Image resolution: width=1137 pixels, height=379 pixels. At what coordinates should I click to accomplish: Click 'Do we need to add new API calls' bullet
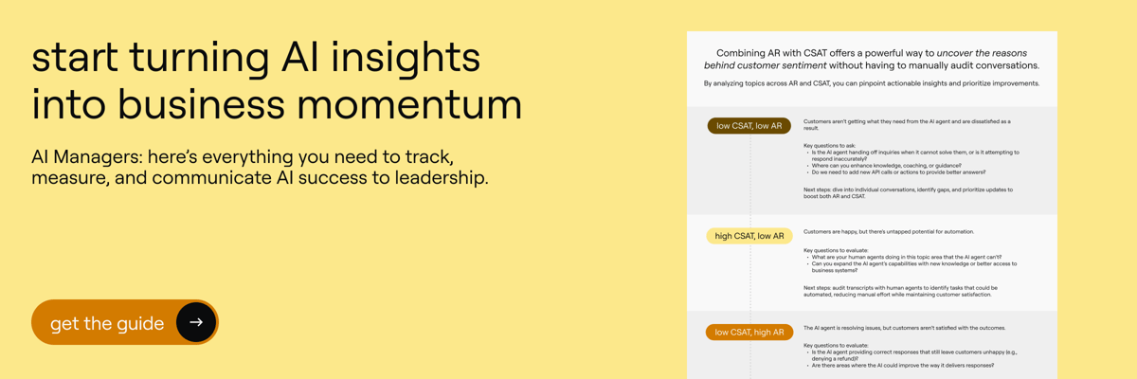coord(896,172)
